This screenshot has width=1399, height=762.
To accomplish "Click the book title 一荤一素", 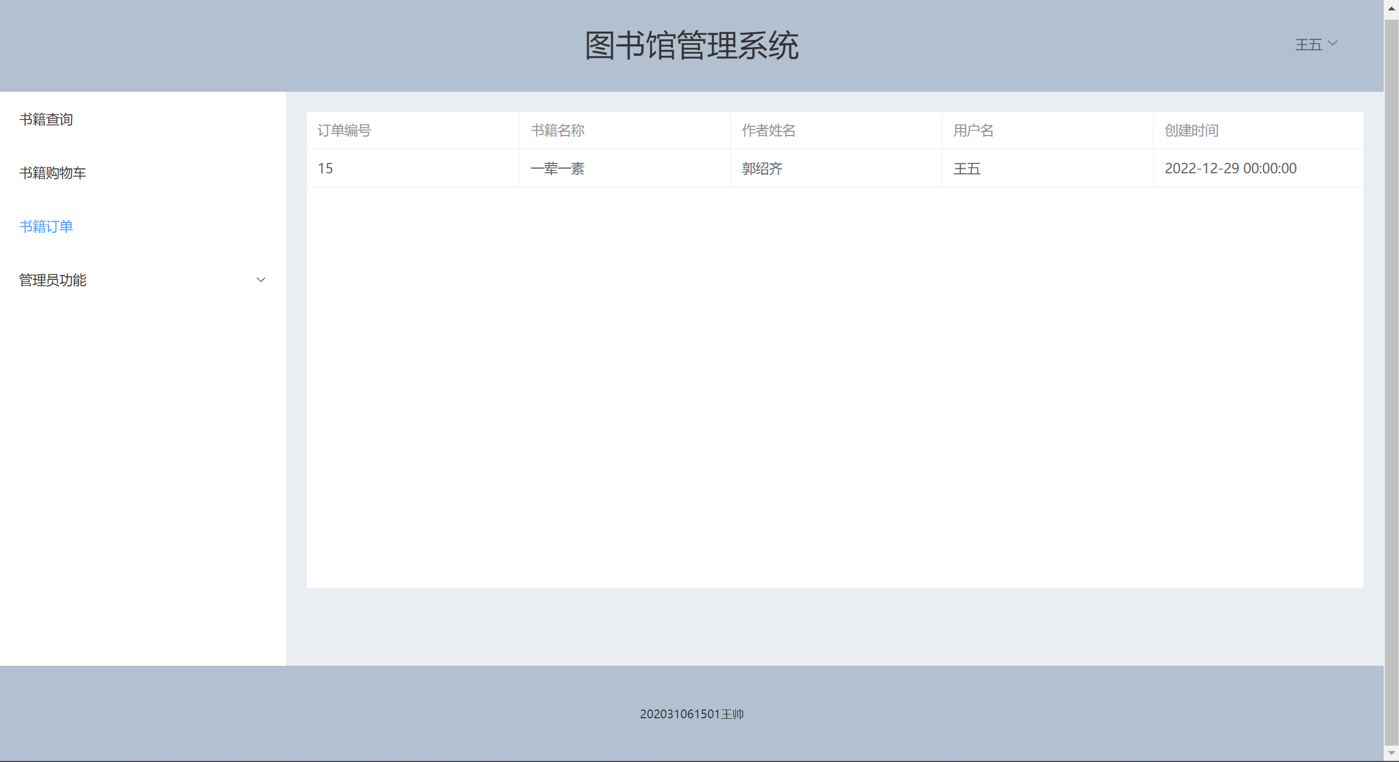I will pyautogui.click(x=557, y=168).
